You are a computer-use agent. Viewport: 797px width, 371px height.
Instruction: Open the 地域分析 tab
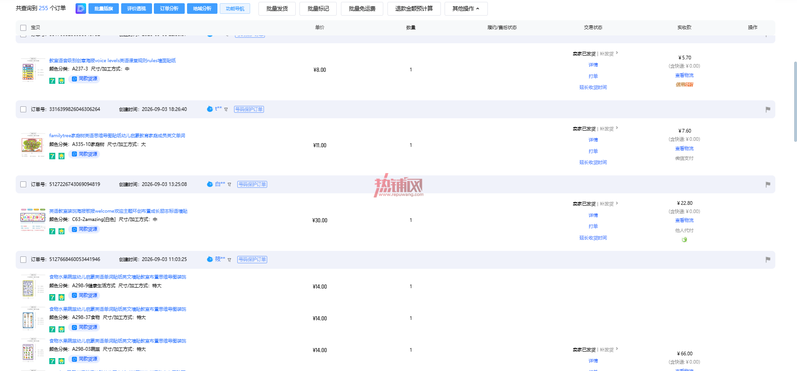202,9
